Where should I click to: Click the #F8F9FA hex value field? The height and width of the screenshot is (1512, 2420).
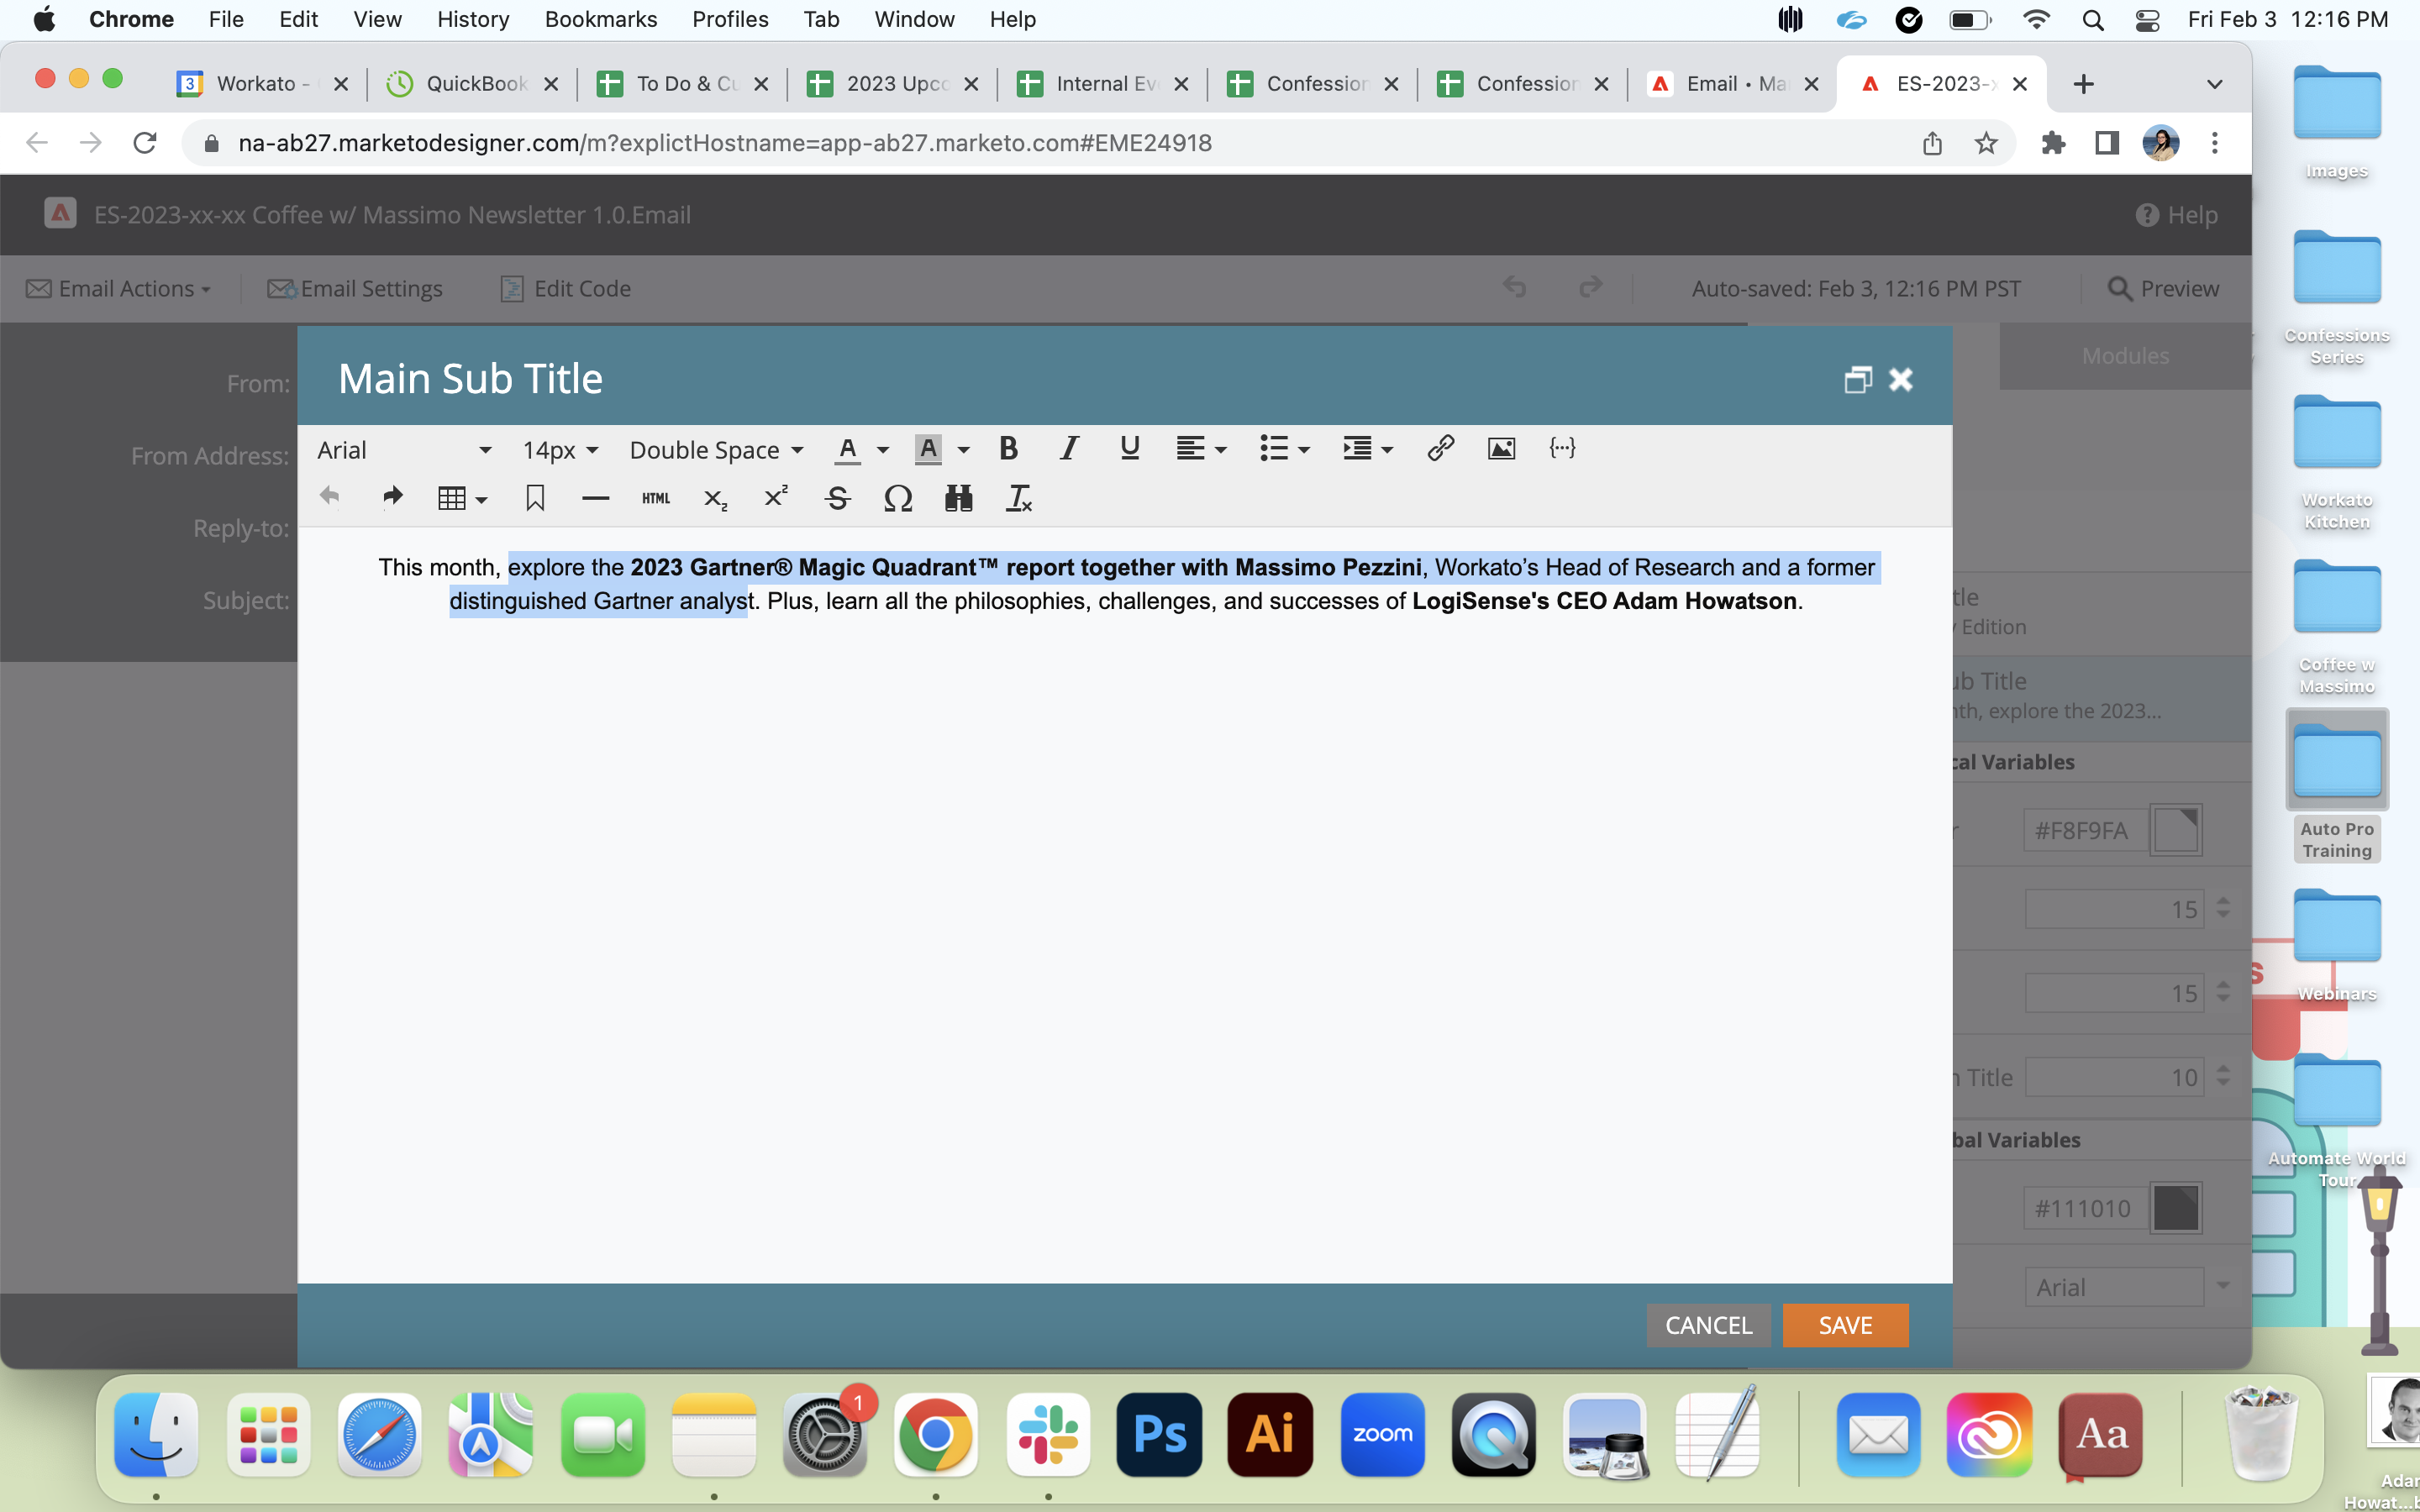click(2085, 830)
